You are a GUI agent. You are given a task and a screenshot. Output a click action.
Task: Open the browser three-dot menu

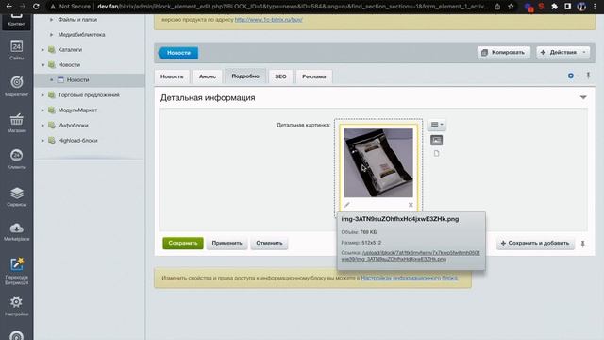click(x=595, y=7)
